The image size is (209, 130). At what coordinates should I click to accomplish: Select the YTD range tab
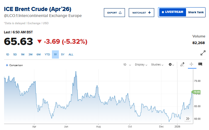click(47, 54)
